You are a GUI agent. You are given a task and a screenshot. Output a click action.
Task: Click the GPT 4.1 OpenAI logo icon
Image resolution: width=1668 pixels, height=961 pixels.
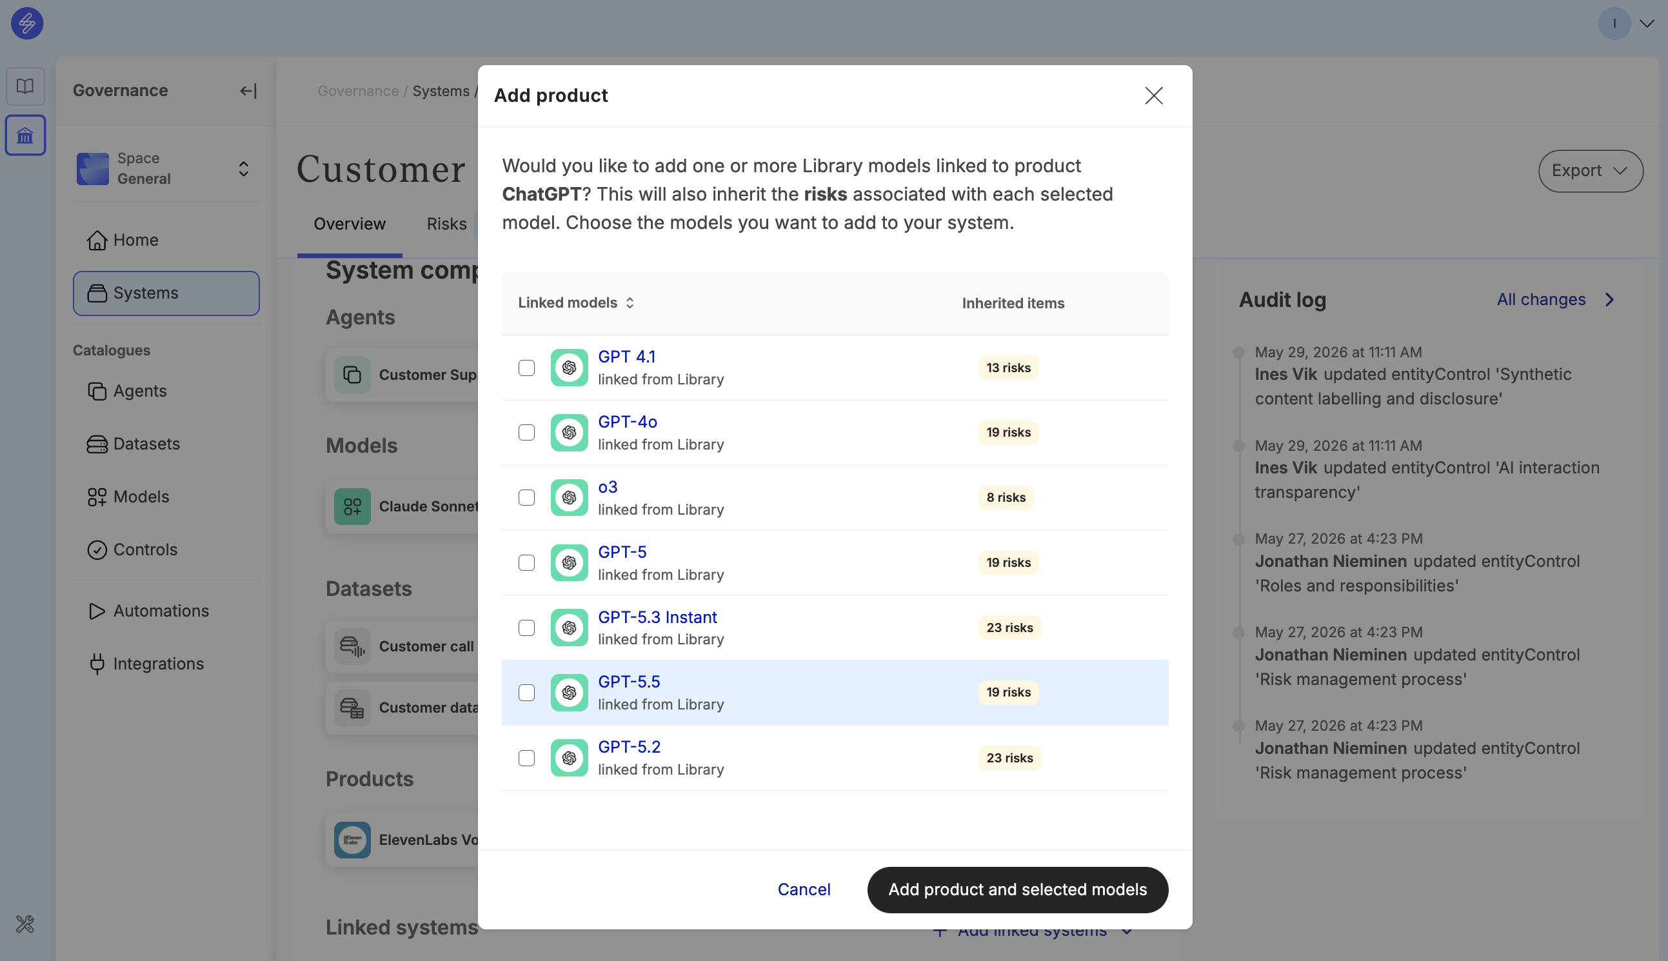[569, 368]
